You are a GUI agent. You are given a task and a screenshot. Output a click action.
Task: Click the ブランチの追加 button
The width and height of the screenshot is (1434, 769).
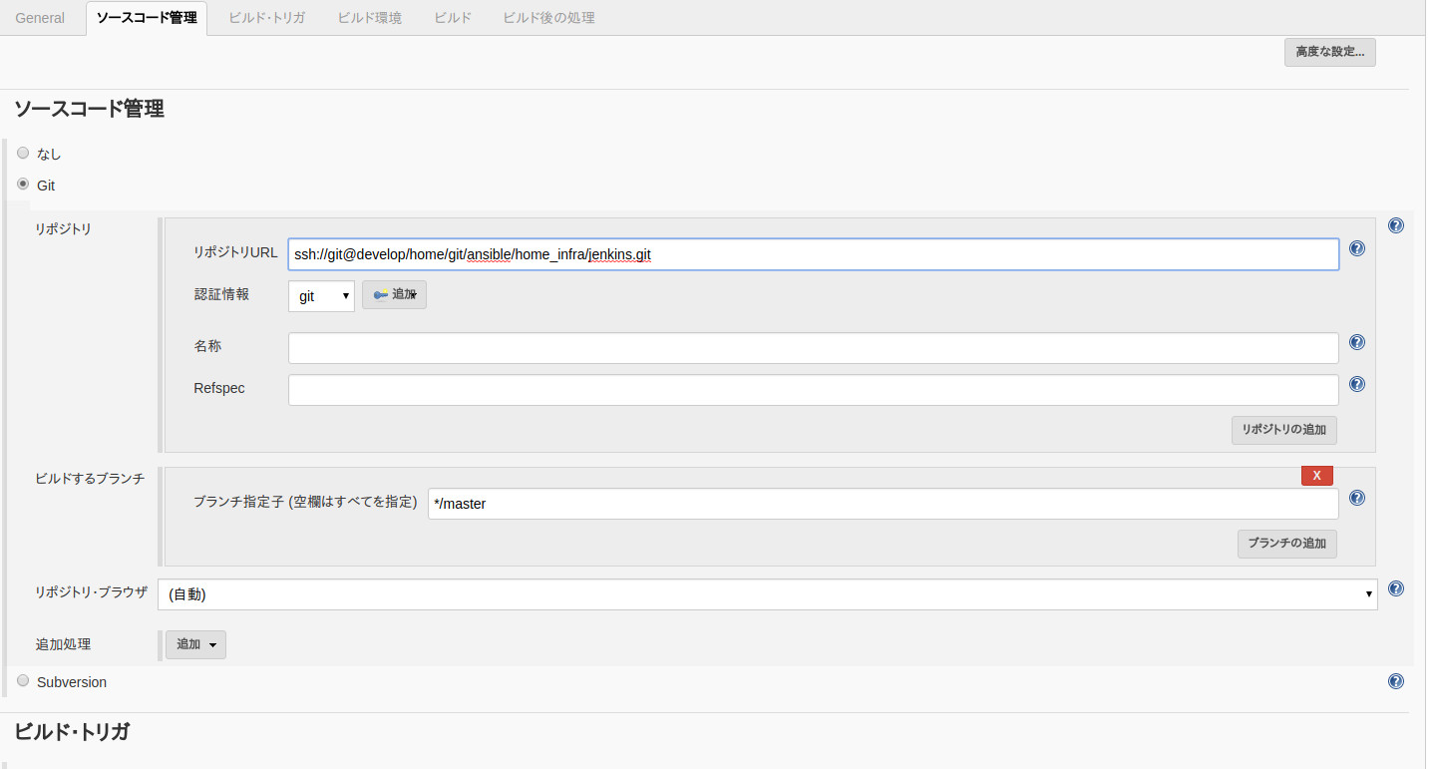1286,544
